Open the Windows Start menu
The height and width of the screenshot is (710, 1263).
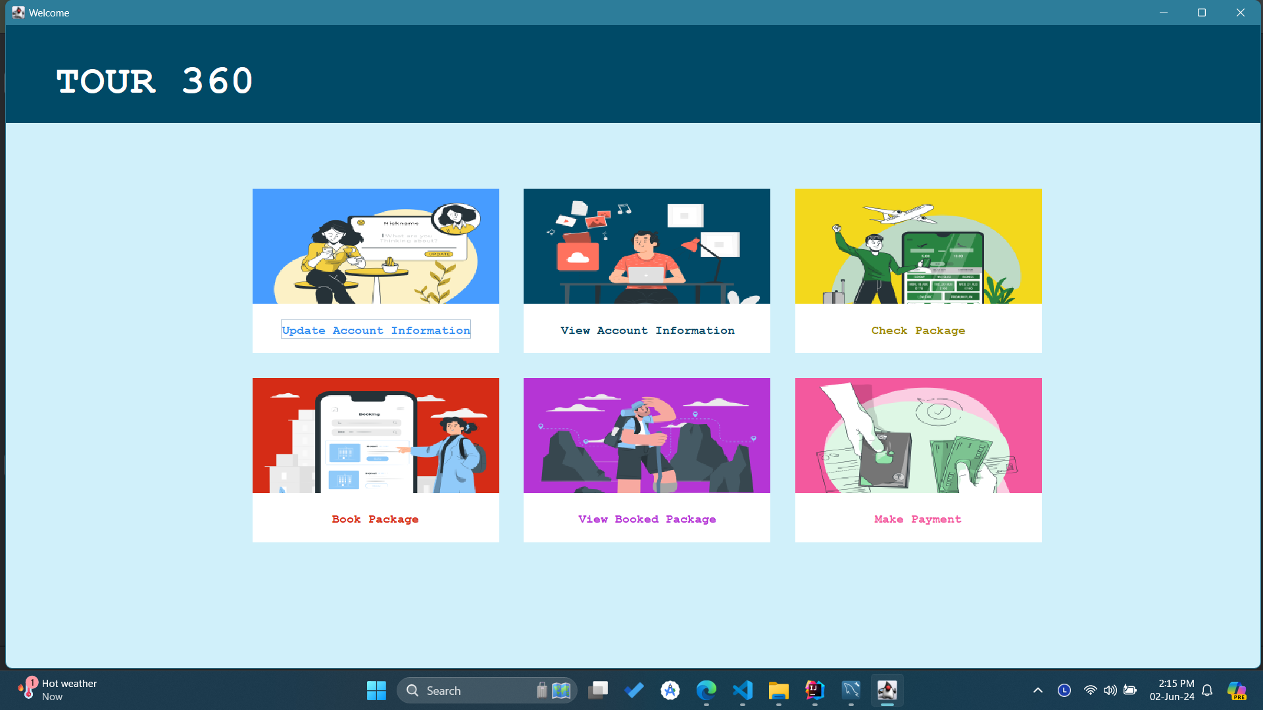coord(376,690)
